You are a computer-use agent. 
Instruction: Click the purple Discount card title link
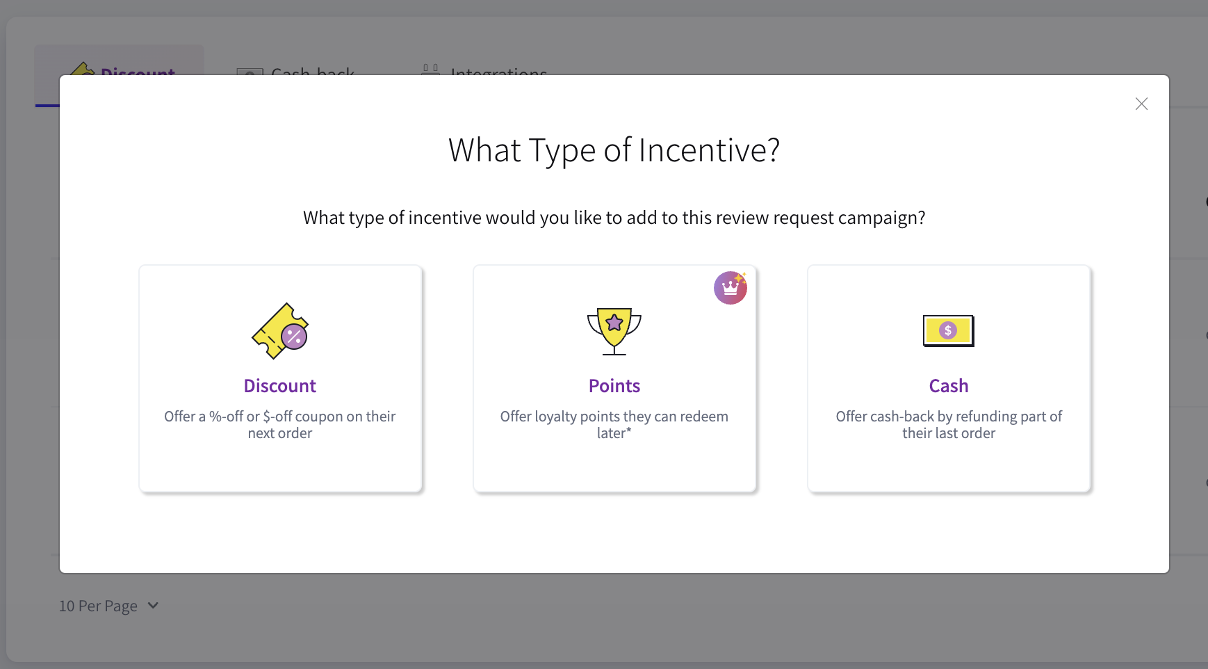pos(280,385)
